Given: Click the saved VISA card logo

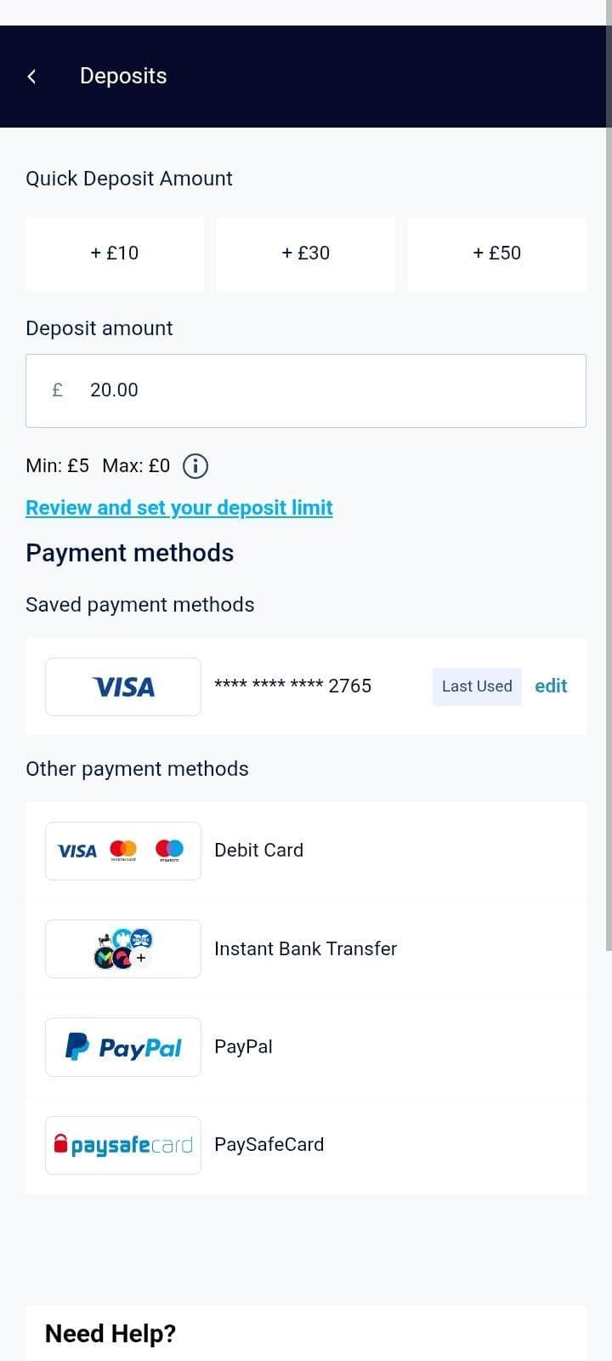Looking at the screenshot, I should click(122, 686).
